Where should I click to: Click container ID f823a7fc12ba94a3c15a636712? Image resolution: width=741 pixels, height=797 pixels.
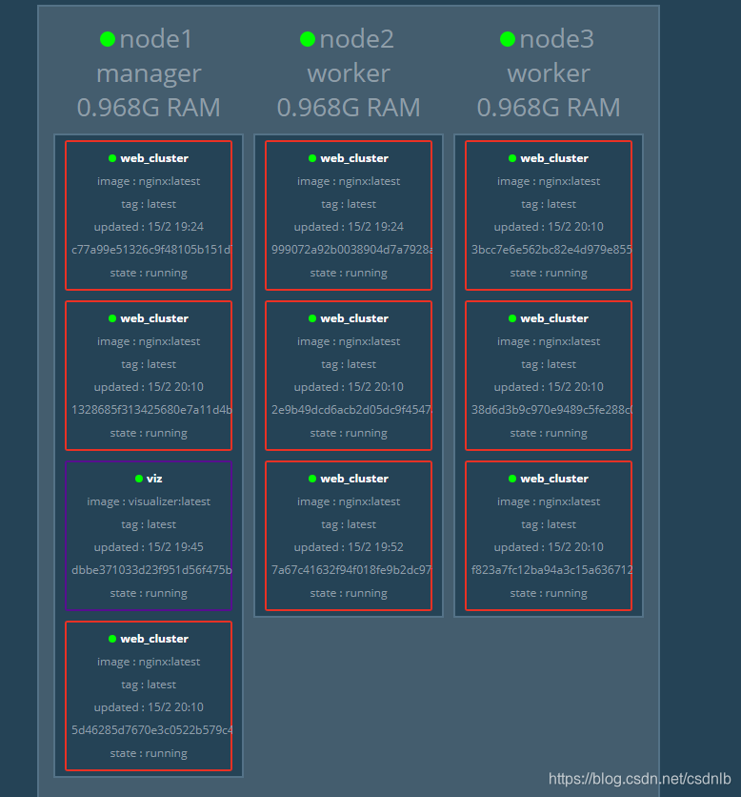(x=551, y=570)
